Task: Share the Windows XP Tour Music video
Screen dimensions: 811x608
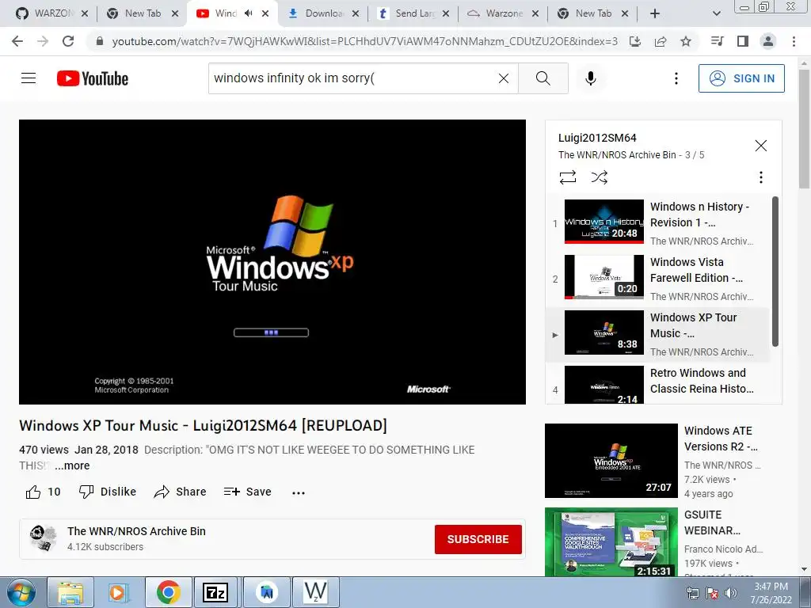Action: coord(180,492)
